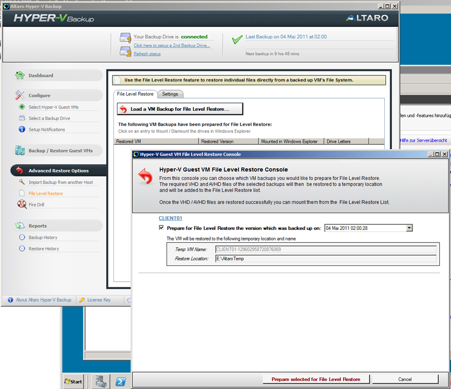Click the 'Next backup in 9 hrs 48 mins' text
This screenshot has width=451, height=389.
click(272, 54)
